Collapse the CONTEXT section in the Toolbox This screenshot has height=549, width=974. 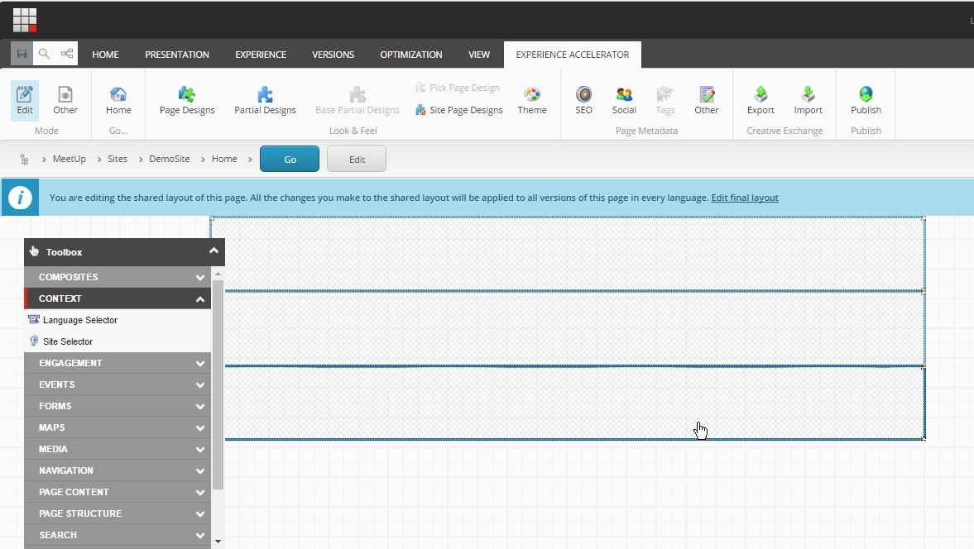point(117,298)
